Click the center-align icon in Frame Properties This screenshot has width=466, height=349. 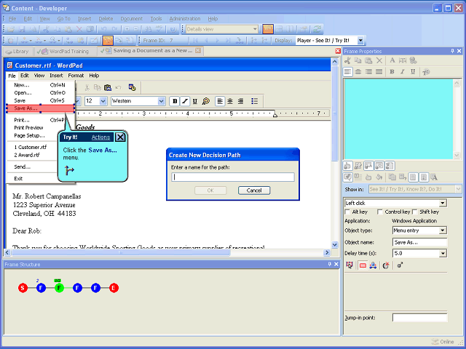358,71
